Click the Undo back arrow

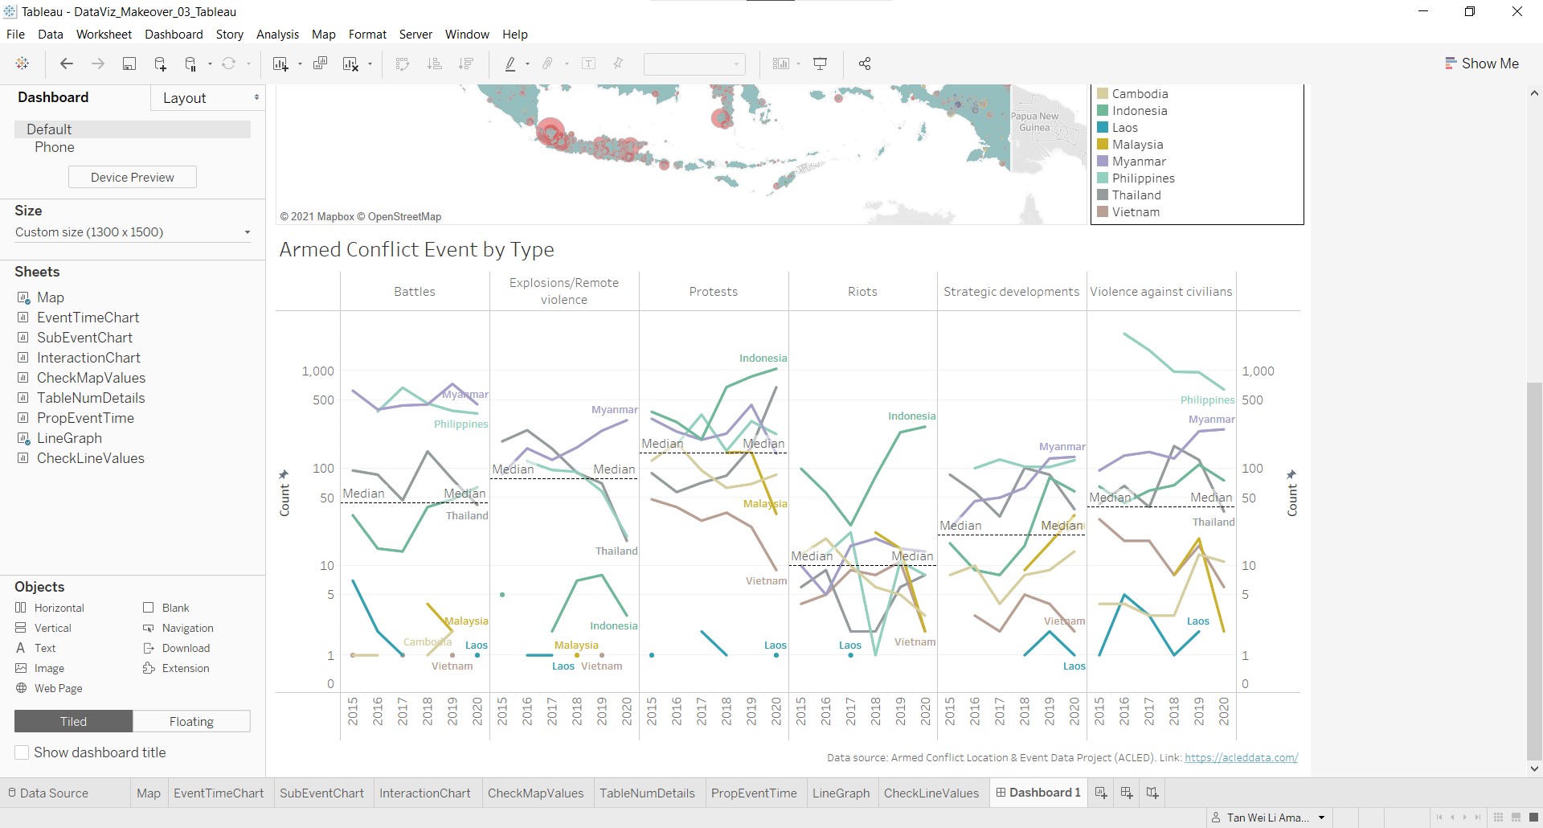tap(67, 64)
